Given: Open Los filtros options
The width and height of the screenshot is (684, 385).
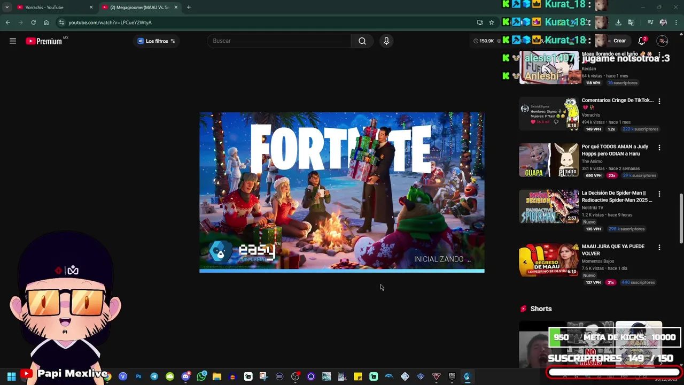Looking at the screenshot, I should [156, 41].
